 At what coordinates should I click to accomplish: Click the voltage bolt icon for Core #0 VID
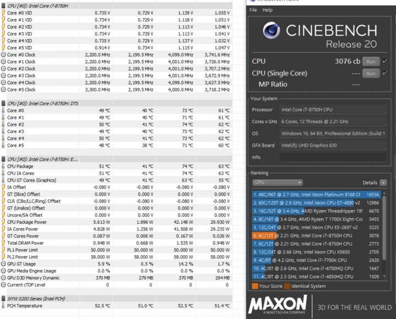click(3, 13)
